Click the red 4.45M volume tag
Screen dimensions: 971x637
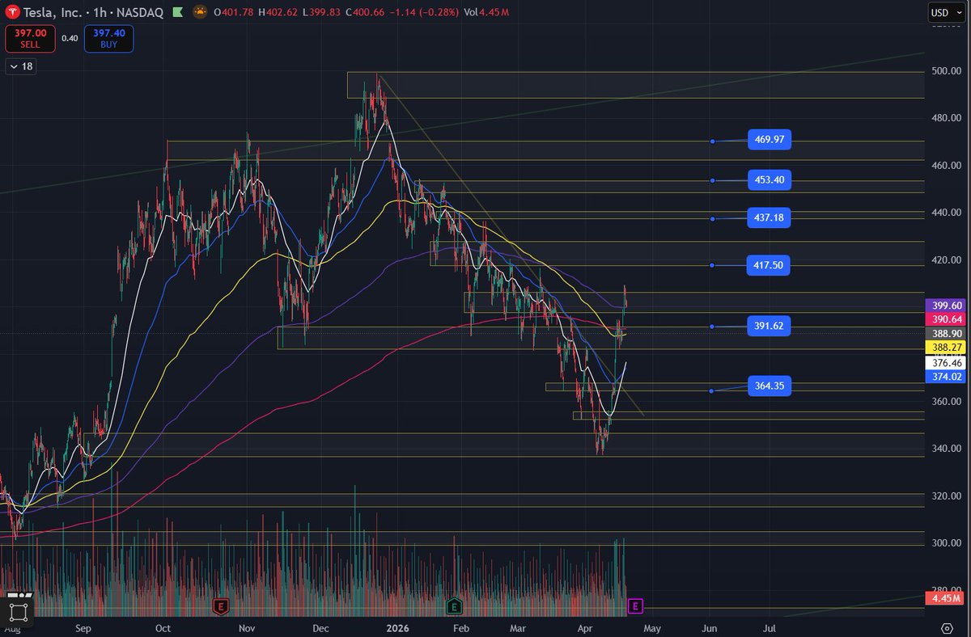946,599
